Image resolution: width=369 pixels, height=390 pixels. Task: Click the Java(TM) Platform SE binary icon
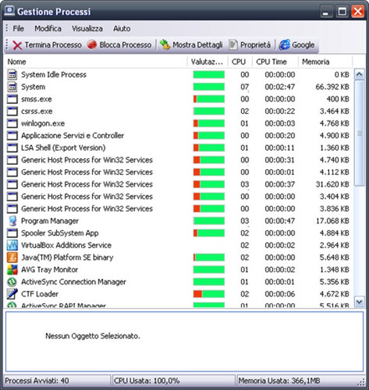pos(12,258)
